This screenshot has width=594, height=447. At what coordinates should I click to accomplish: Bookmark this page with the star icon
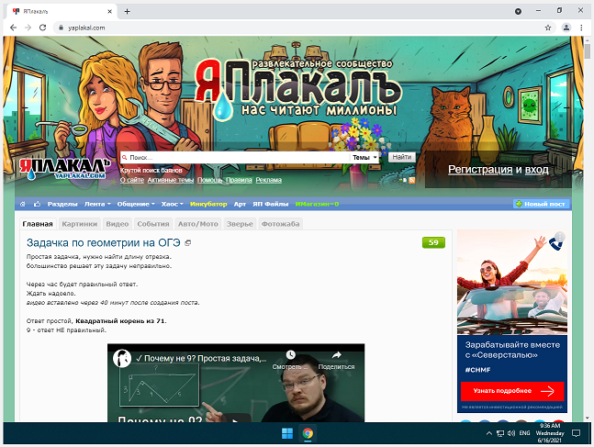(x=548, y=28)
